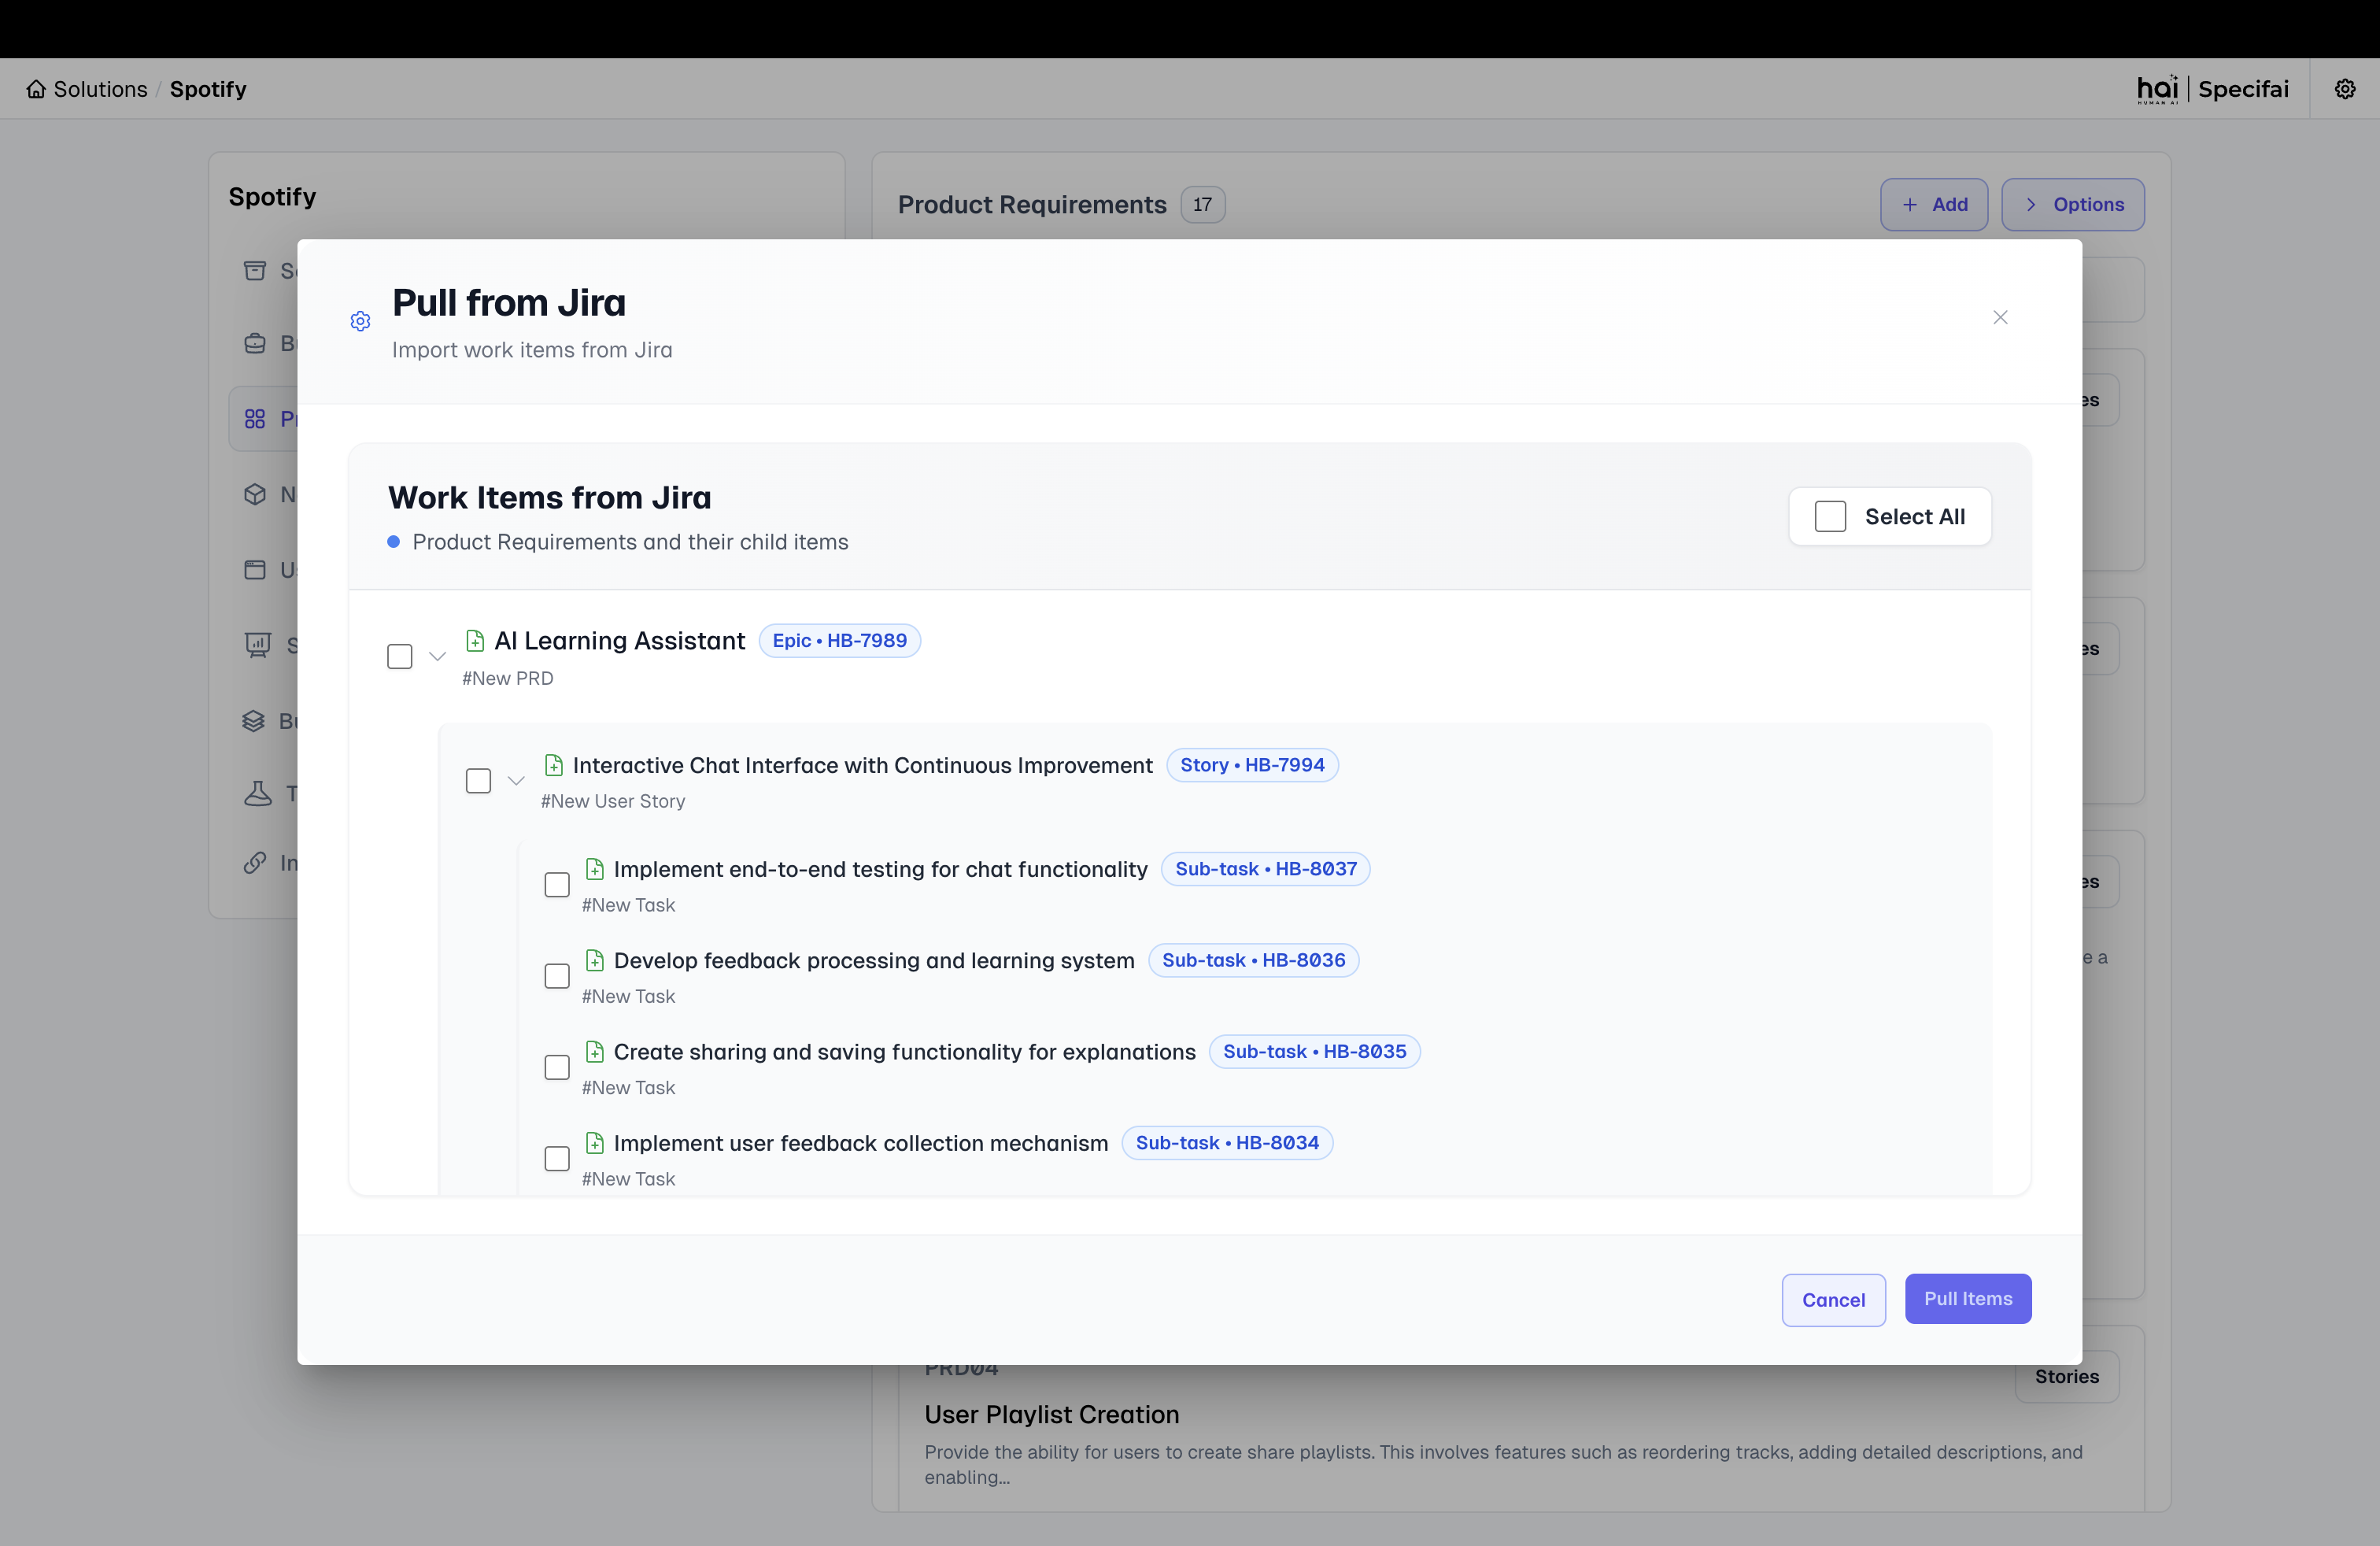Click the Epic HB-7989 badge
Image resolution: width=2380 pixels, height=1546 pixels.
point(840,640)
